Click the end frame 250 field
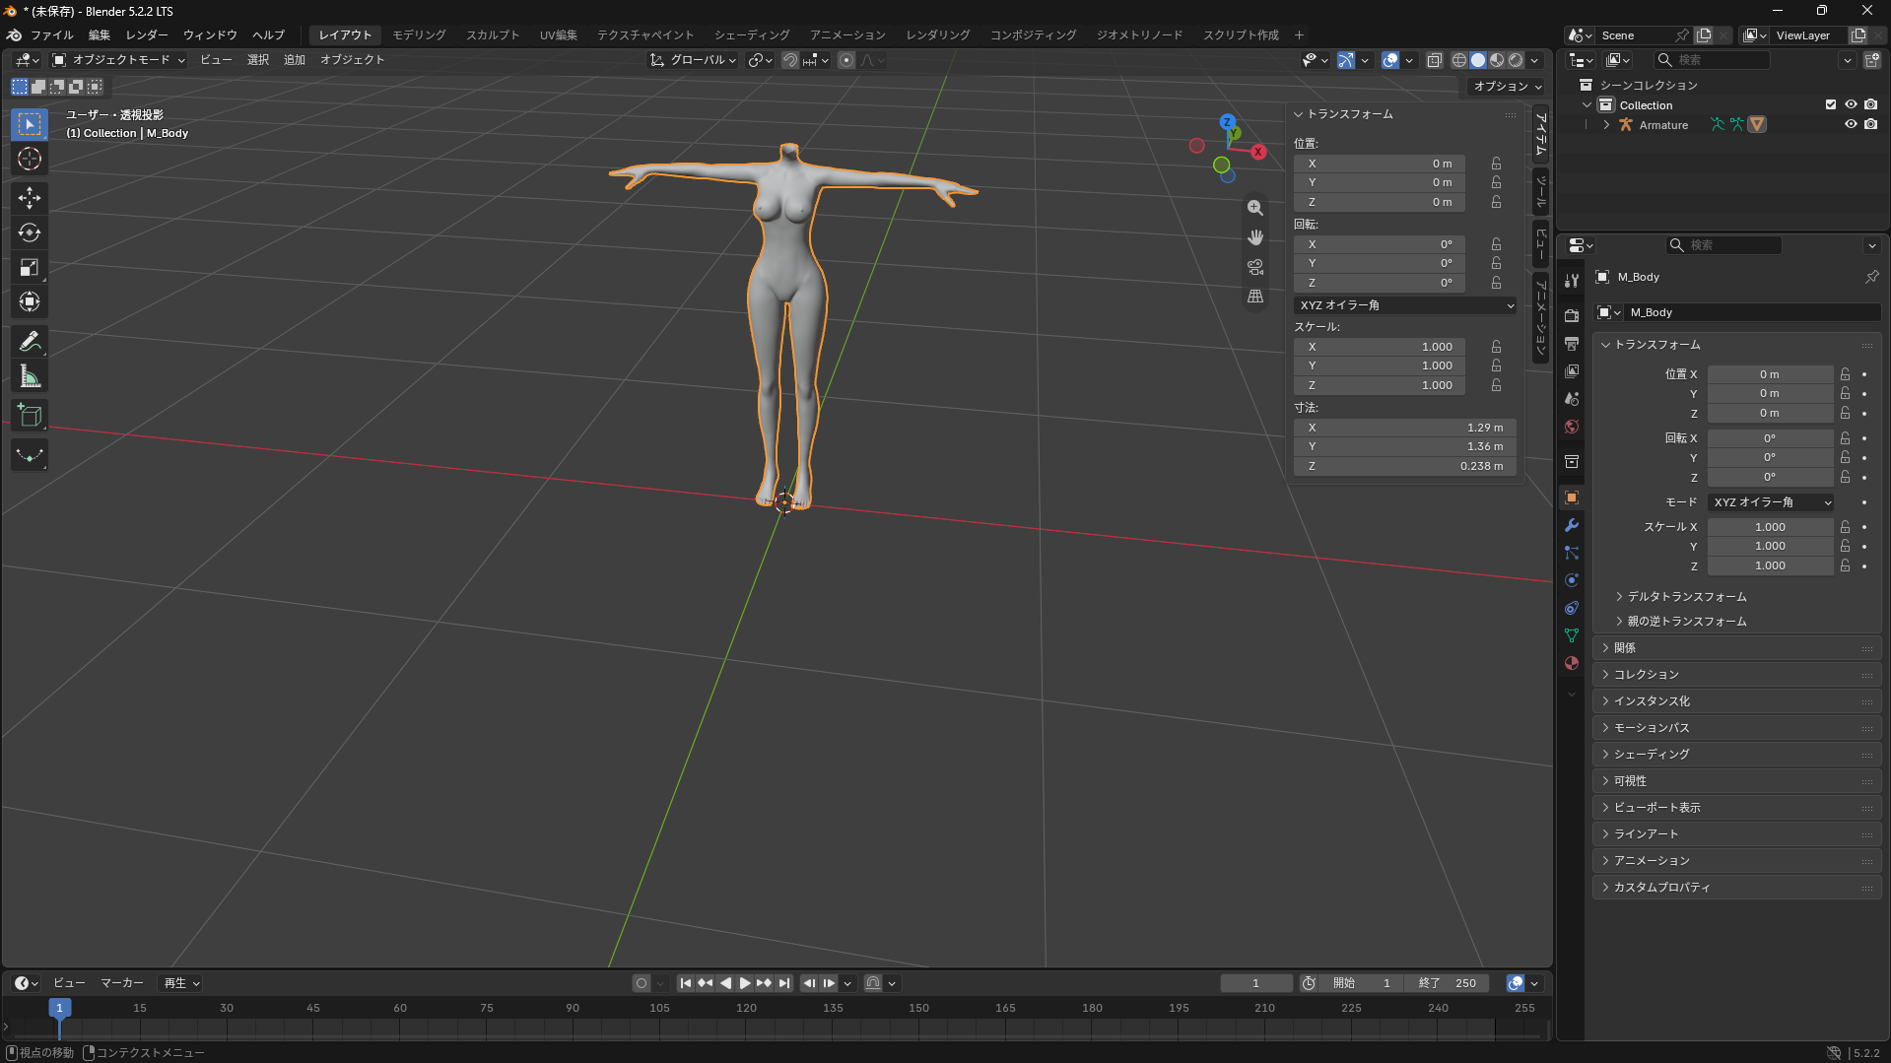Viewport: 1891px width, 1063px height. pos(1449,983)
